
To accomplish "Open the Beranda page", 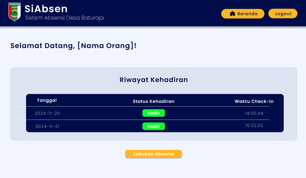I will [x=243, y=14].
